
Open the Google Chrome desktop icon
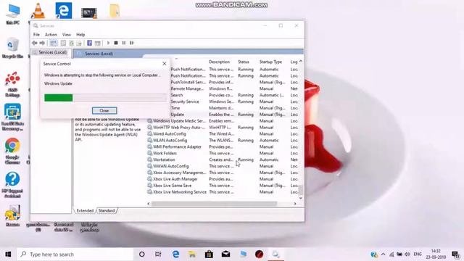(12, 151)
